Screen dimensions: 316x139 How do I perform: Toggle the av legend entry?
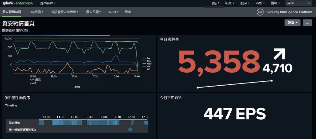[146, 66]
